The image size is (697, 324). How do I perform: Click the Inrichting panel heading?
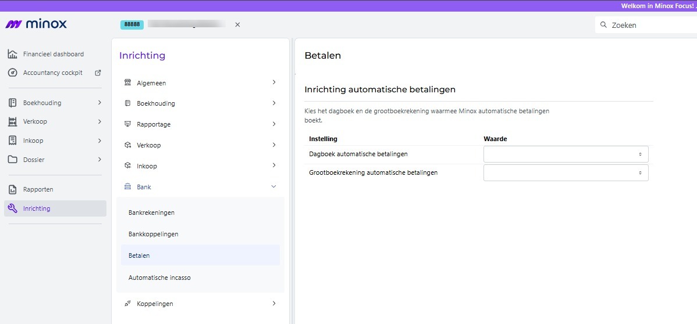(142, 56)
